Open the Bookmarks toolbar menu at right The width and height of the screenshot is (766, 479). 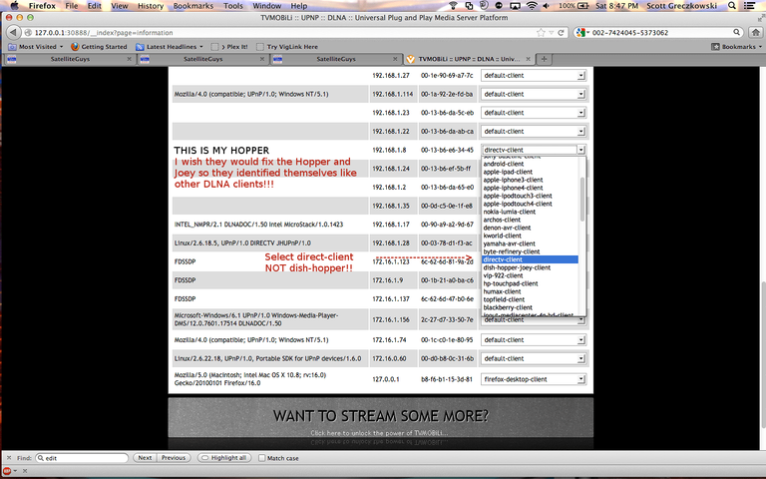[737, 47]
